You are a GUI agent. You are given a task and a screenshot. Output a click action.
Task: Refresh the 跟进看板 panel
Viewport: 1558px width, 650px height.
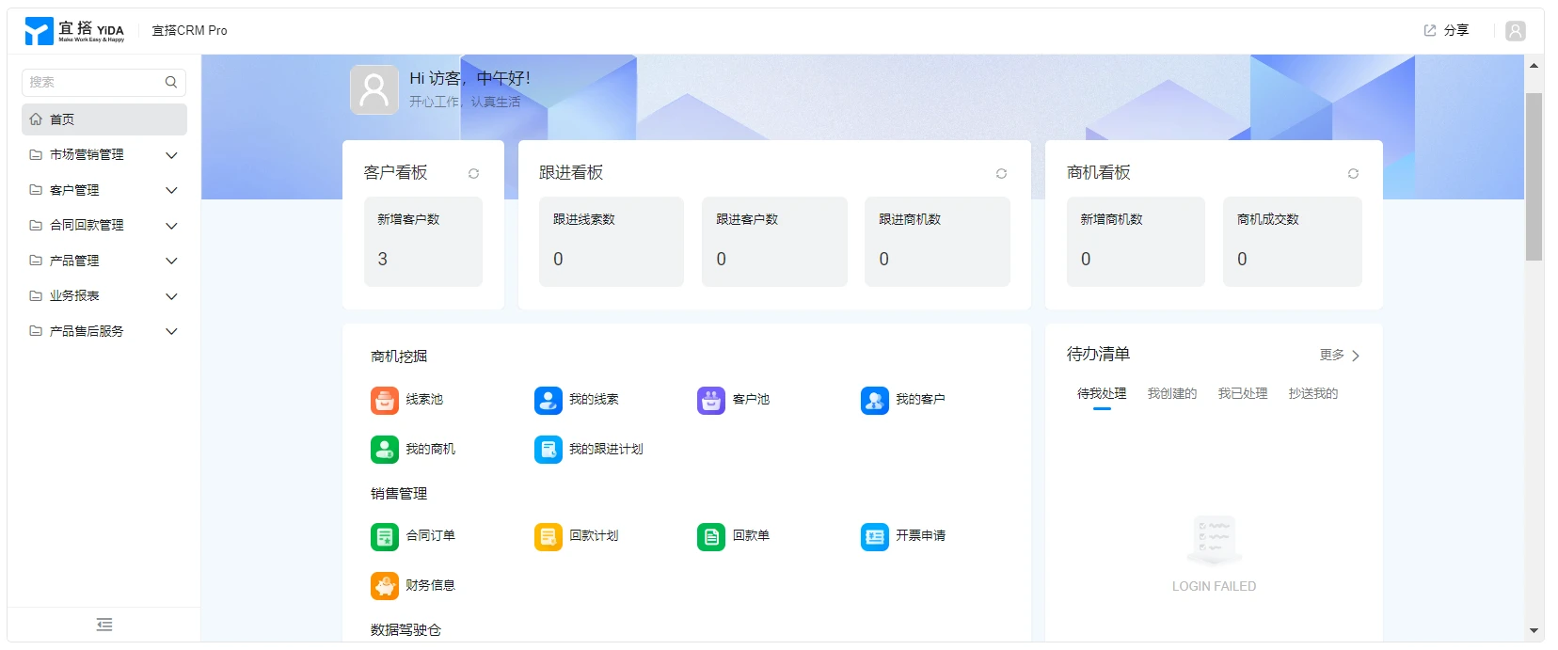tap(1002, 174)
